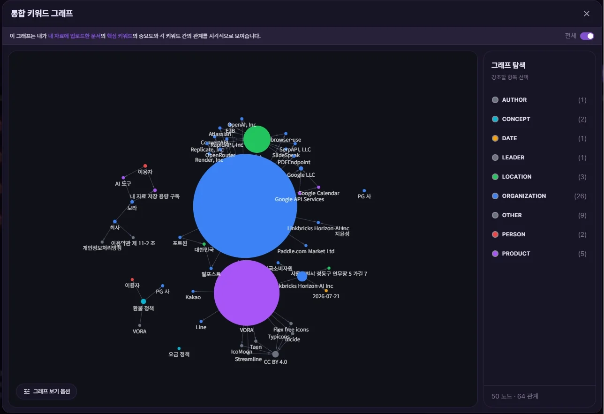Screen dimensions: 604x414
Task: Click the '내 자료에 업로드한 문서' highlighted text
Action: 74,36
